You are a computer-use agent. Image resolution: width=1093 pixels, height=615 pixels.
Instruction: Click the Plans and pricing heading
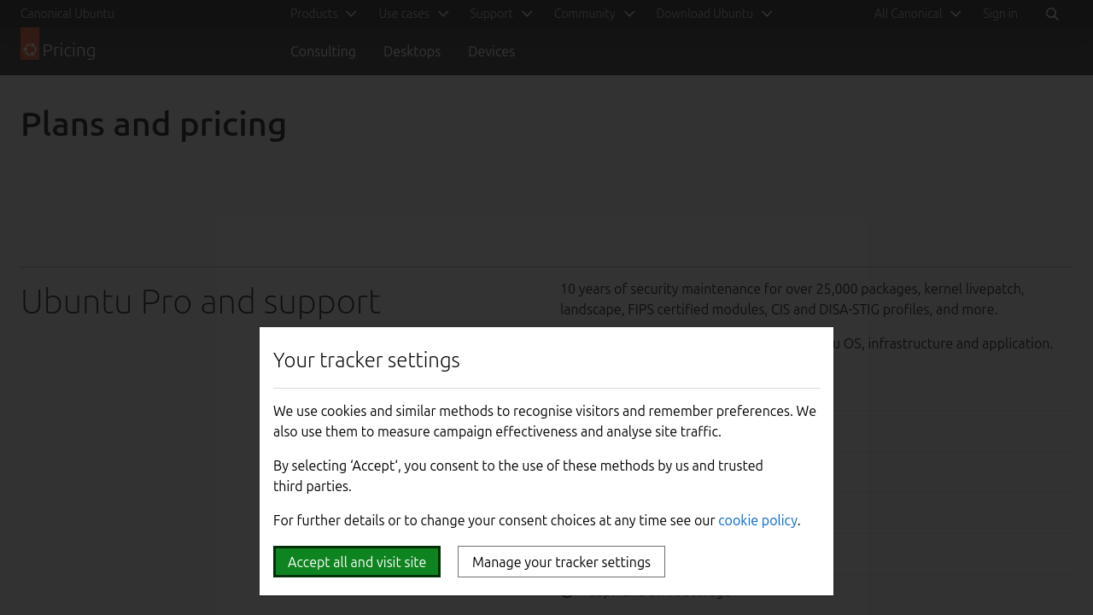pos(154,124)
